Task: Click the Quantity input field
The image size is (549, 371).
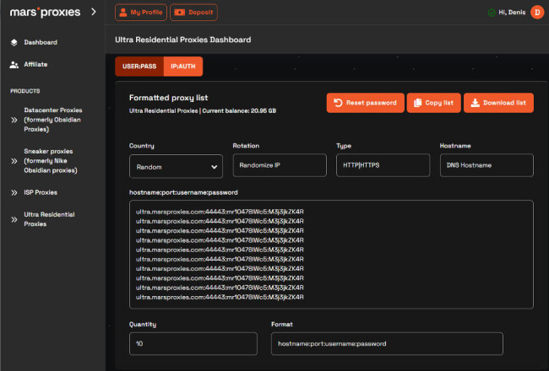Action: point(193,343)
